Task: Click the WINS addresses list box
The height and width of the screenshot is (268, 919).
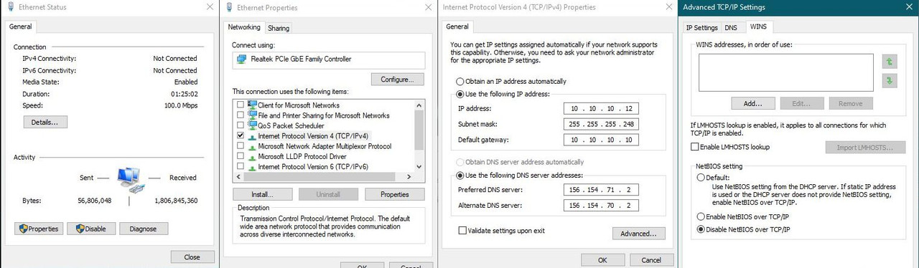Action: (x=787, y=72)
